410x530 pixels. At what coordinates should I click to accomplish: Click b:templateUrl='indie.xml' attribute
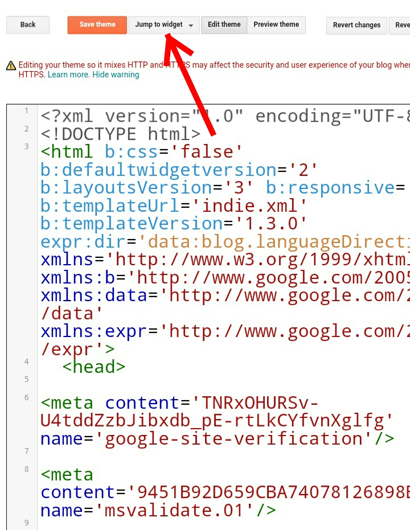coord(174,206)
